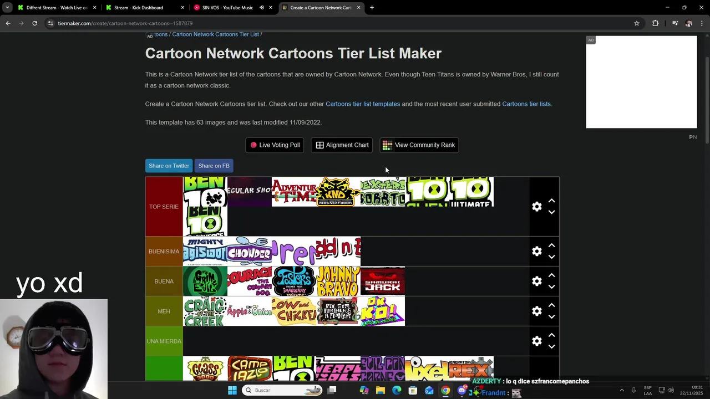Screen dimensions: 710x399
Task: Open the Alignment Chart
Action: click(x=342, y=145)
